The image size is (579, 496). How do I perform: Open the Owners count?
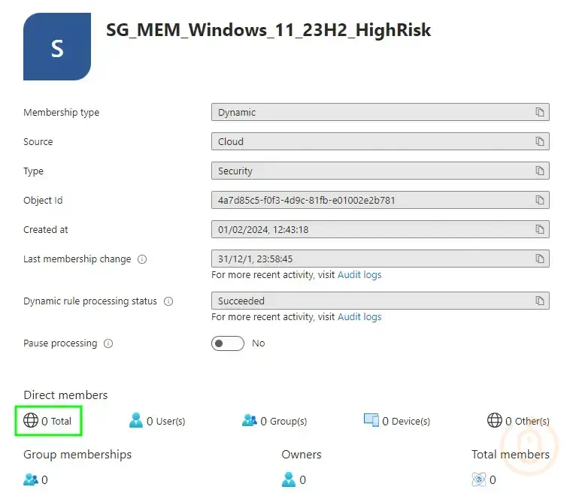click(x=294, y=479)
